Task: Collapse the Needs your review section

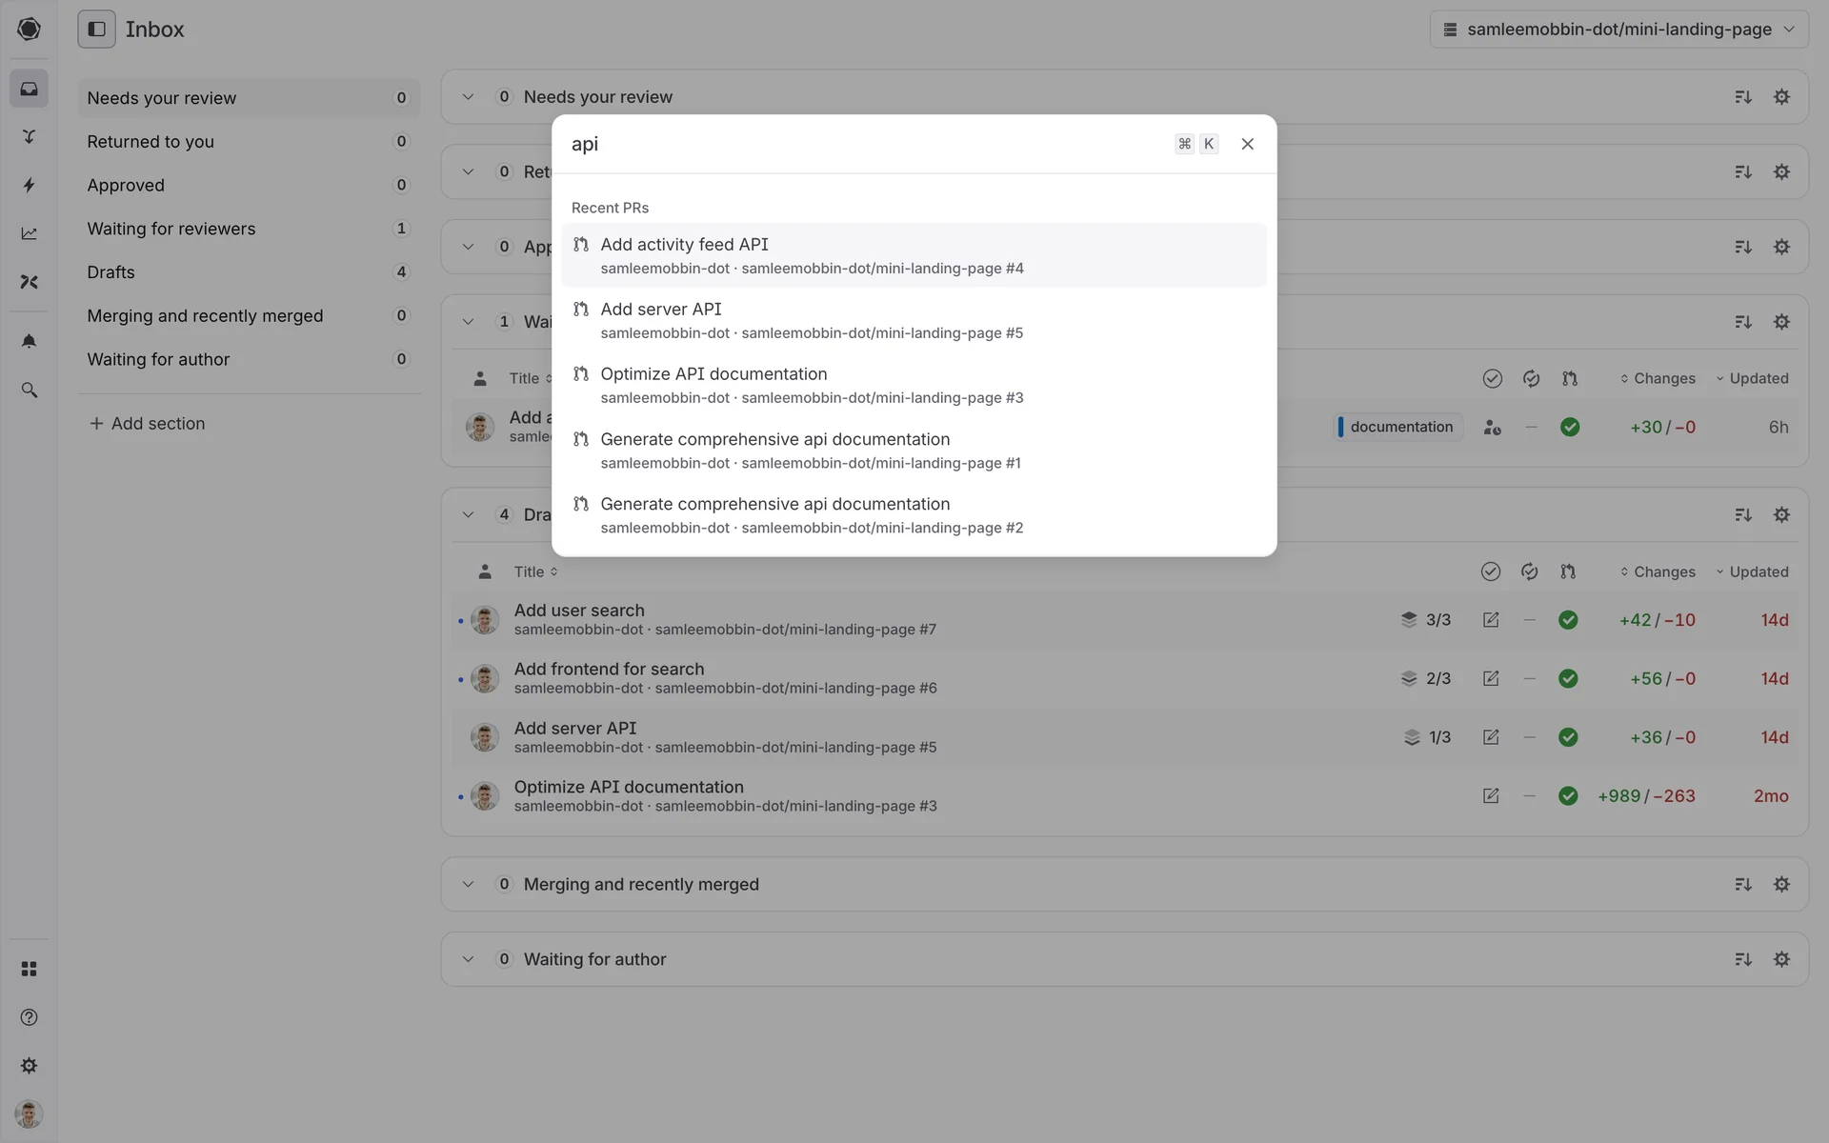Action: click(x=468, y=97)
